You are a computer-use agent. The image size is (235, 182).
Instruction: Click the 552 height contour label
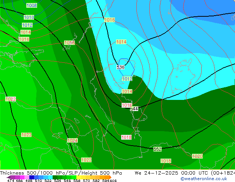158,149
